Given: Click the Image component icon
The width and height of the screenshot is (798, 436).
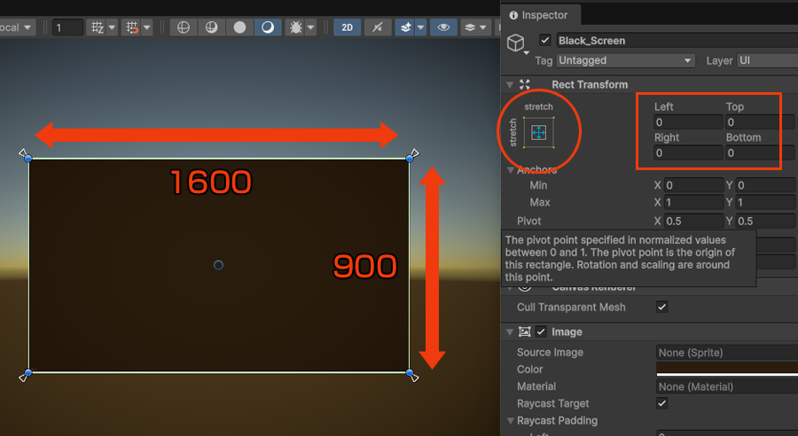Looking at the screenshot, I should tap(525, 332).
